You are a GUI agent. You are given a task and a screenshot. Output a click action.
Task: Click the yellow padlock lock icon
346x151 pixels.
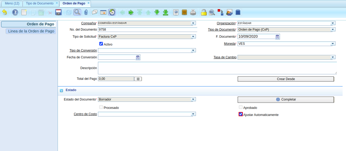click(x=204, y=12)
